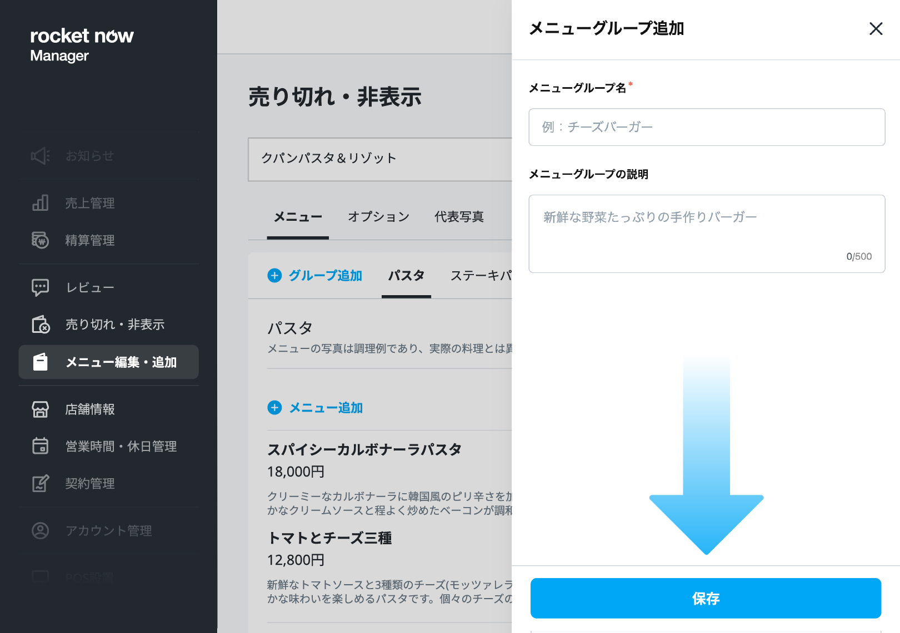Click the アカウント管理 user icon
The image size is (900, 633).
(x=41, y=530)
